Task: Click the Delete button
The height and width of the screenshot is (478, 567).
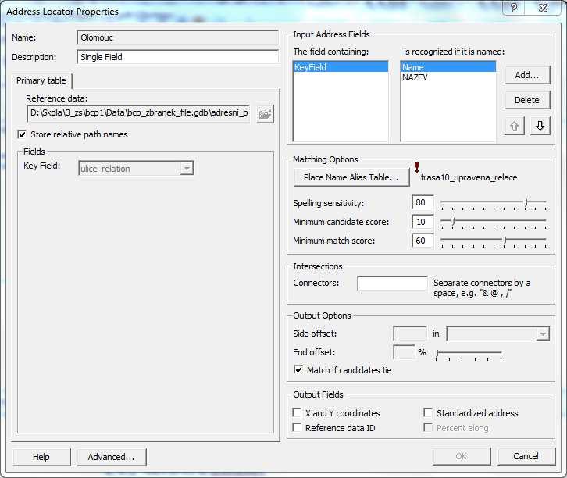Action: (x=527, y=100)
